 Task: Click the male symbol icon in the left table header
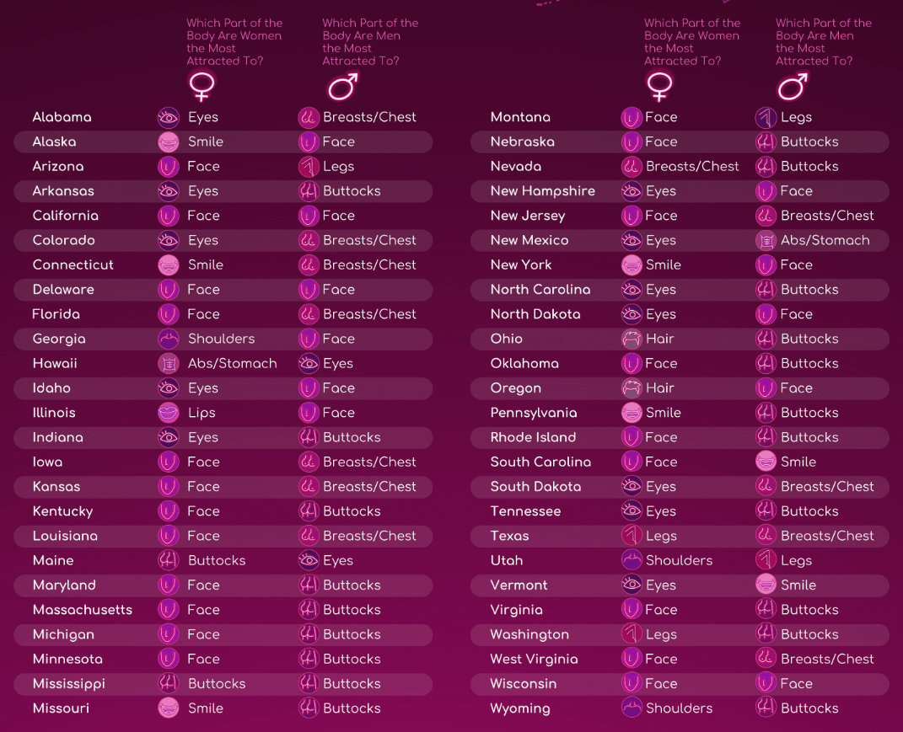click(343, 87)
